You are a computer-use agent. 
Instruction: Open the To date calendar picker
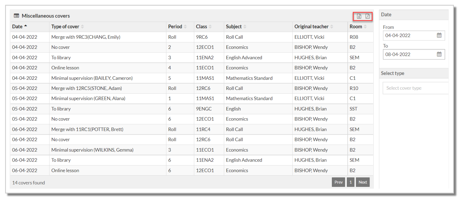point(439,54)
